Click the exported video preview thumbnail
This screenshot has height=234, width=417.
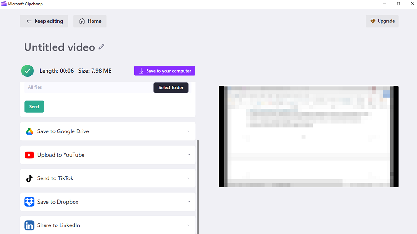pyautogui.click(x=309, y=137)
